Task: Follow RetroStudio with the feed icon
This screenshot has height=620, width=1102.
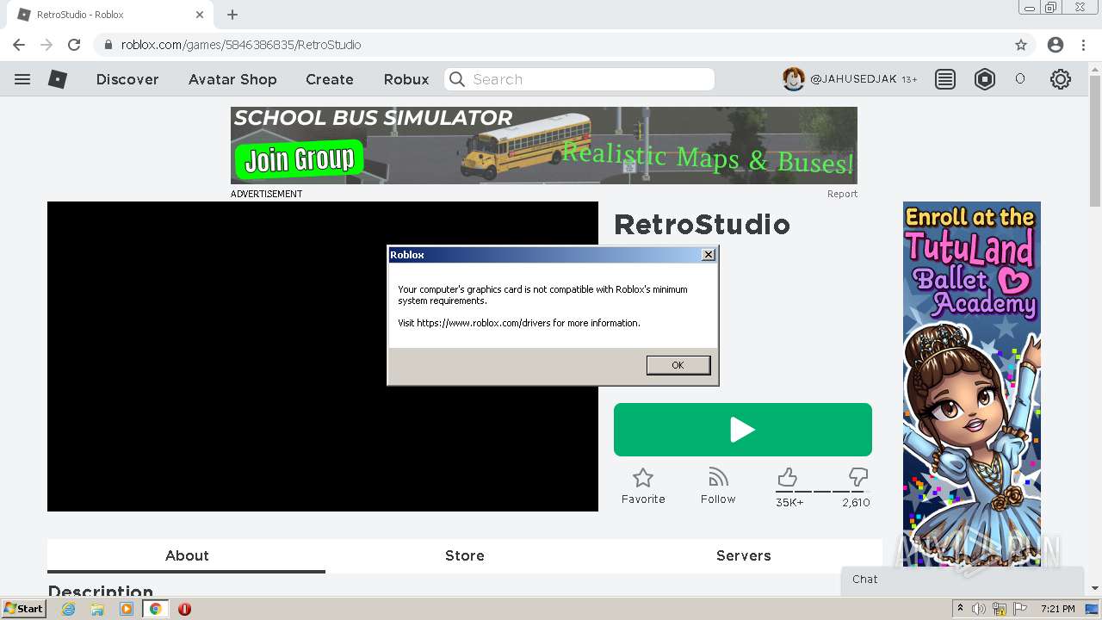Action: point(718,477)
